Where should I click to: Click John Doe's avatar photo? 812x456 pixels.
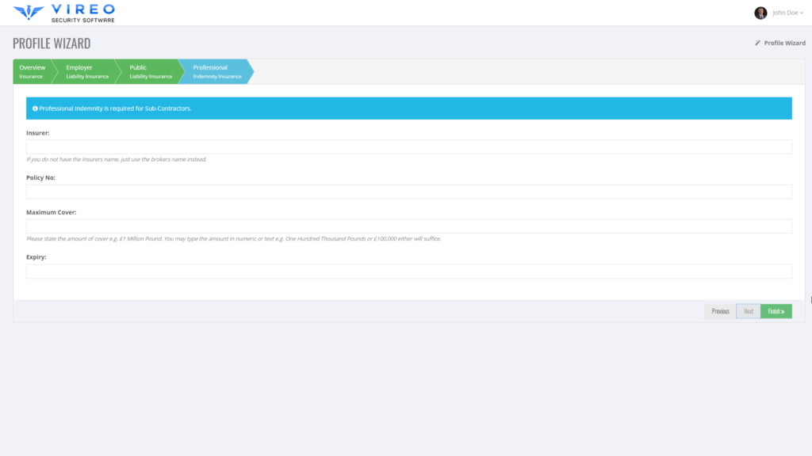click(x=761, y=12)
